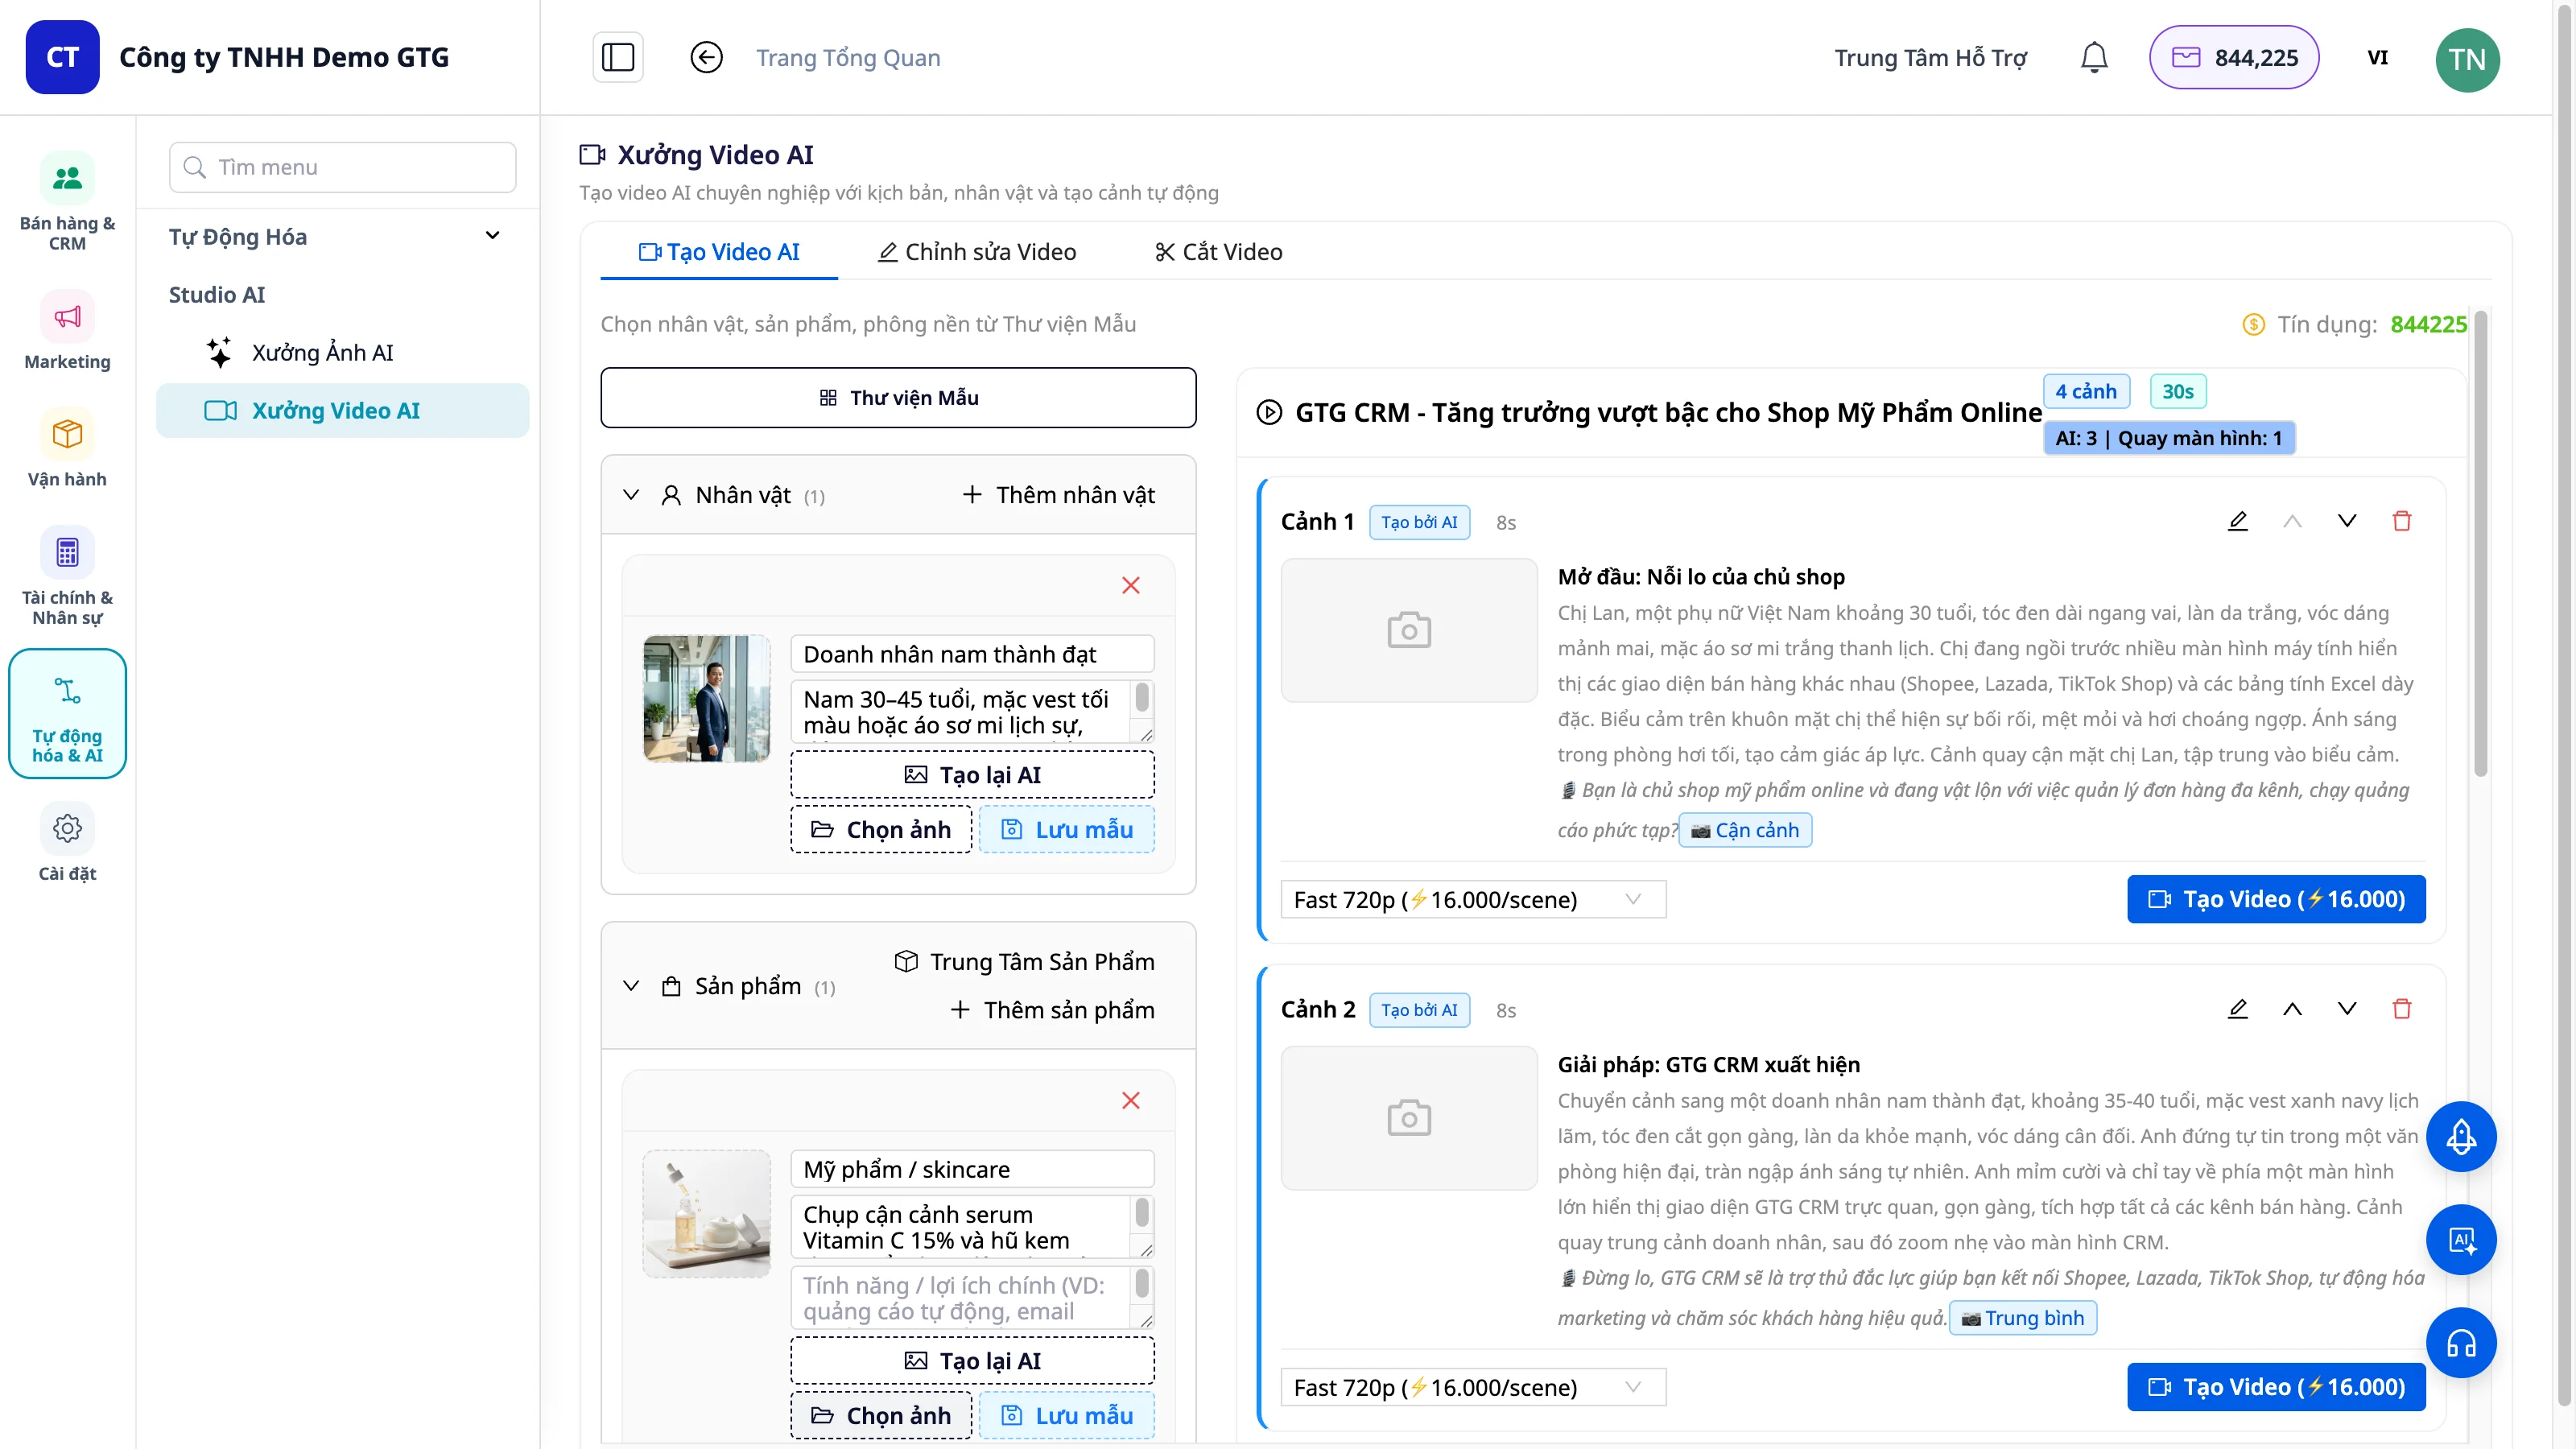The height and width of the screenshot is (1449, 2576).
Task: Collapse the Nhân vật section
Action: [x=631, y=495]
